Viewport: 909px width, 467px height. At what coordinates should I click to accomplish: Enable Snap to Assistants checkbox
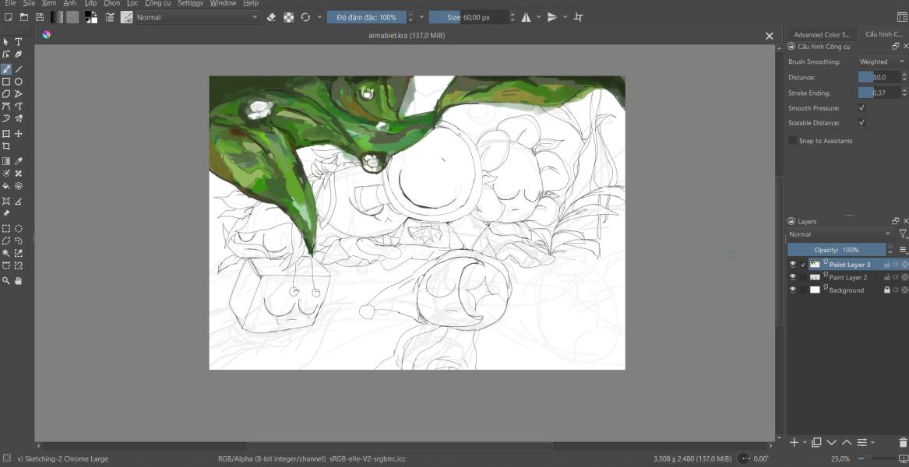tap(792, 141)
